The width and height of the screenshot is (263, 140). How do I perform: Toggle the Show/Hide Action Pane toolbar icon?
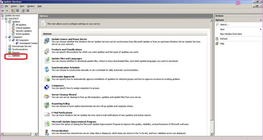[28, 11]
